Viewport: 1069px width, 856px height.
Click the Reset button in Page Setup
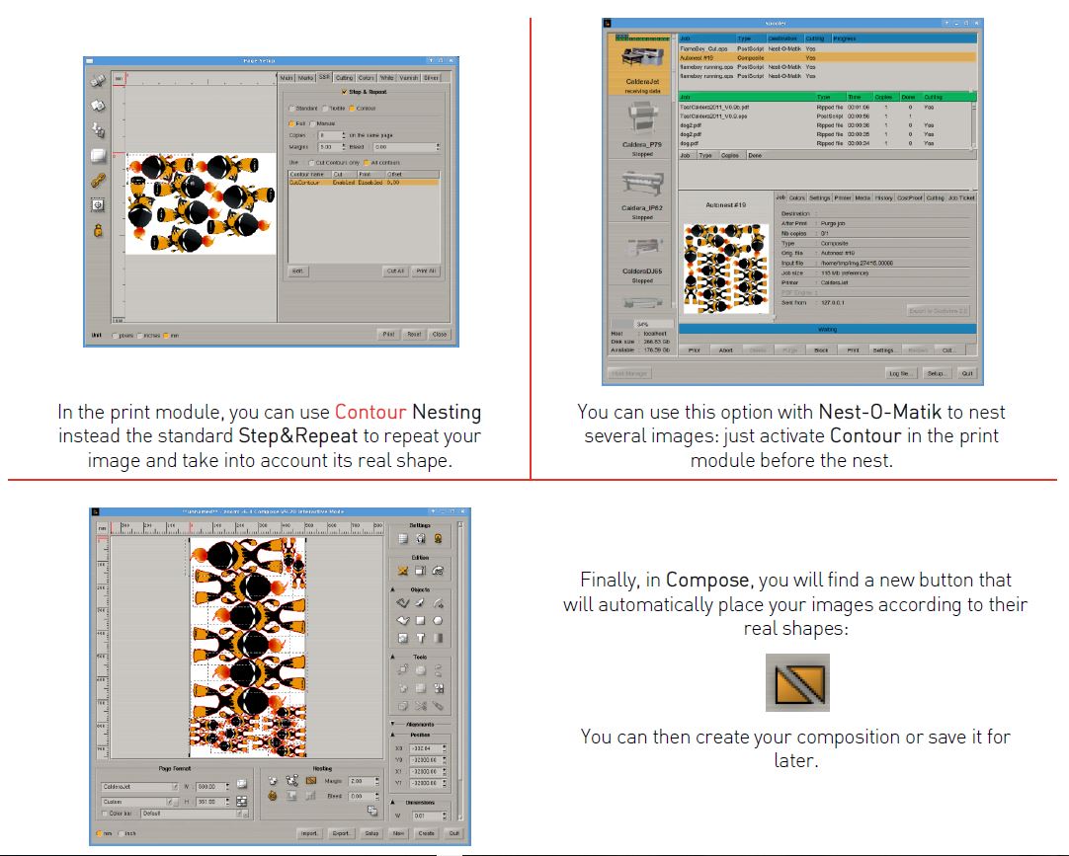(x=414, y=335)
